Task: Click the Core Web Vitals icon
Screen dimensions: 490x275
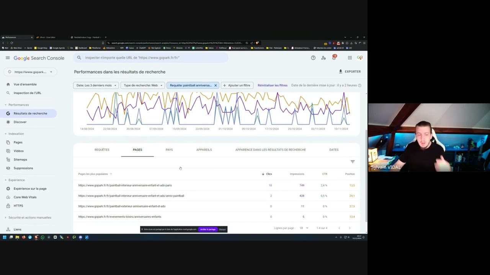Action: 8,197
